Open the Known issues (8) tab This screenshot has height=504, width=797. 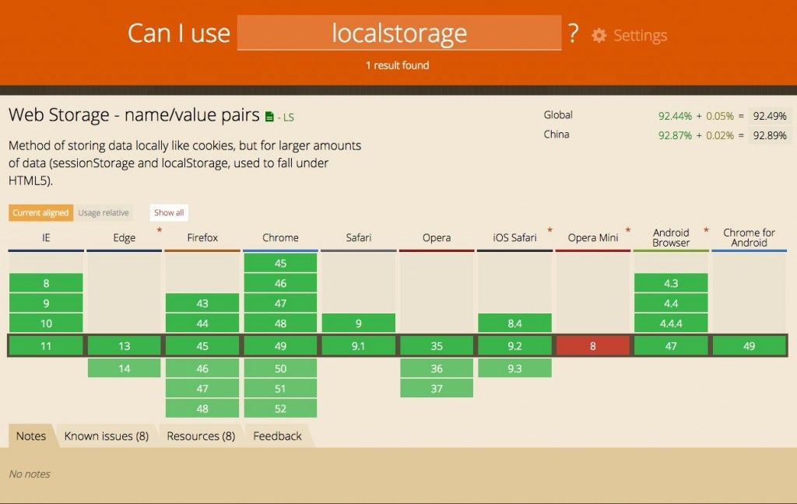106,436
